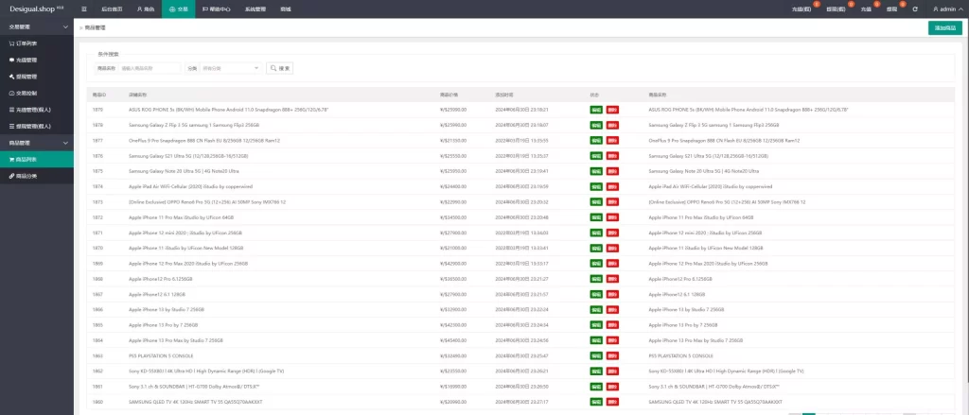This screenshot has width=969, height=415.
Task: Open the user icon tab in top navigation
Action: [146, 9]
